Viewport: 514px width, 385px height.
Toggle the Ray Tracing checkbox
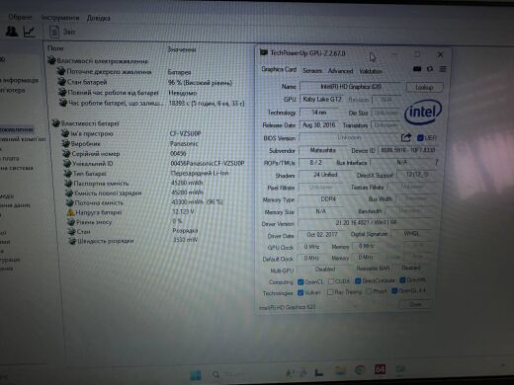(x=330, y=292)
